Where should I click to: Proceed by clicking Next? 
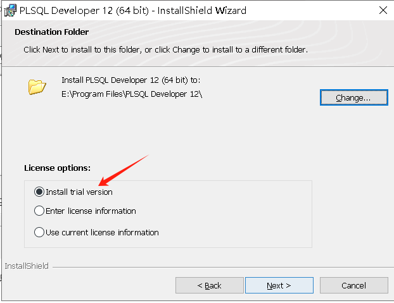pos(279,285)
